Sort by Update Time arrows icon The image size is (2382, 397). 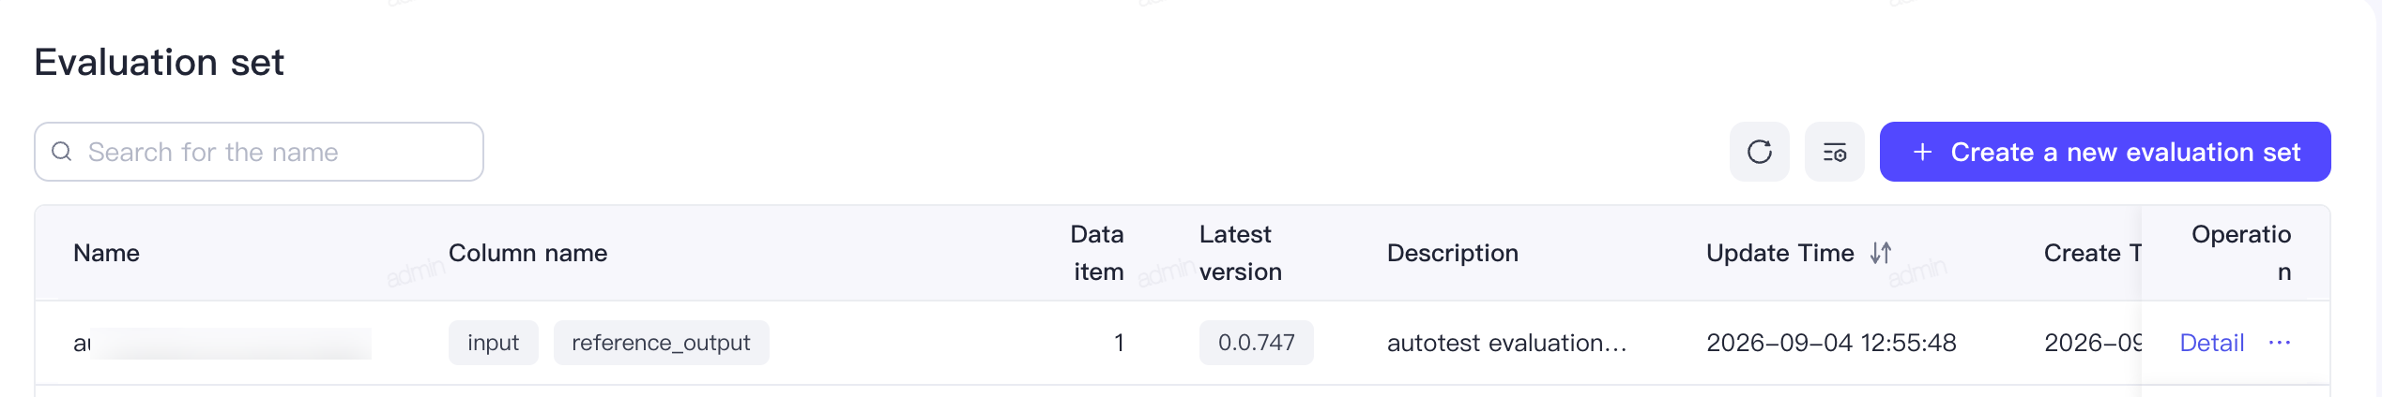point(1881,253)
